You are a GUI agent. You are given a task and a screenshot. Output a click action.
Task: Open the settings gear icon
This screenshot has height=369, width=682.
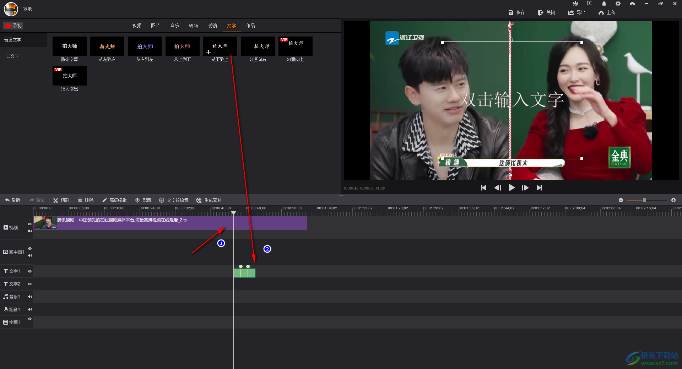618,4
